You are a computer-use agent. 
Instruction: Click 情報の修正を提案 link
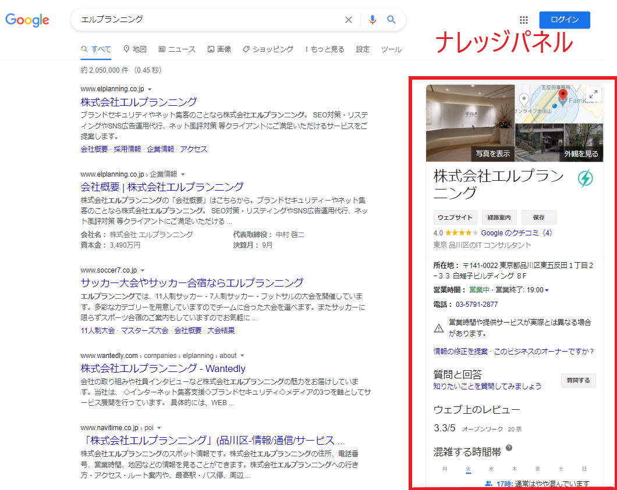pos(460,352)
